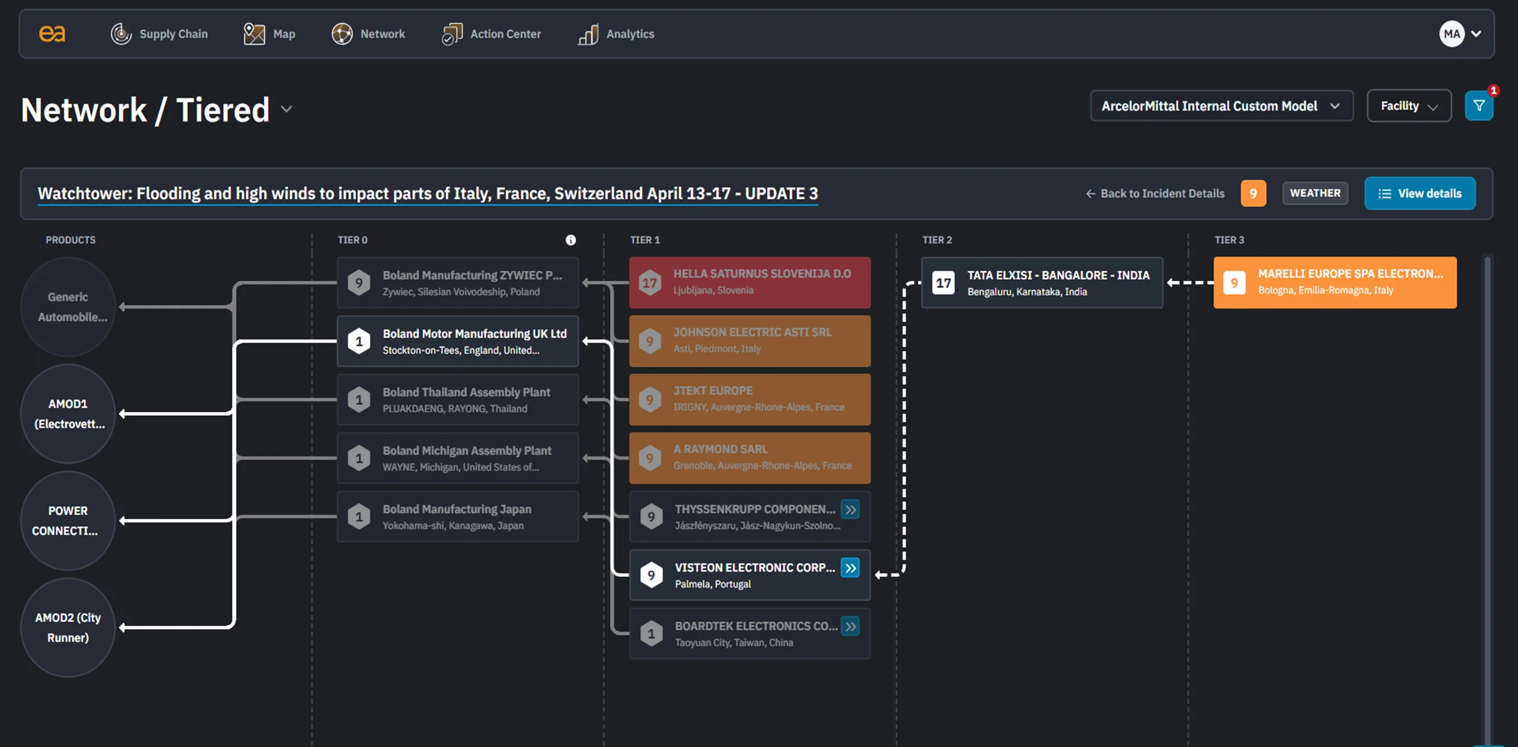Select AMOD1 (Electrovett...) product node
The image size is (1518, 747).
pos(68,414)
